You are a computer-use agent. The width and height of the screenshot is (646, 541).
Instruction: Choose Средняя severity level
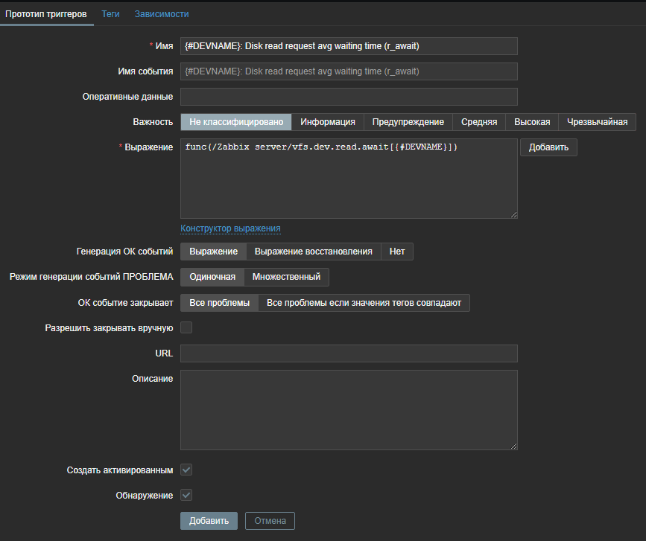click(x=478, y=122)
